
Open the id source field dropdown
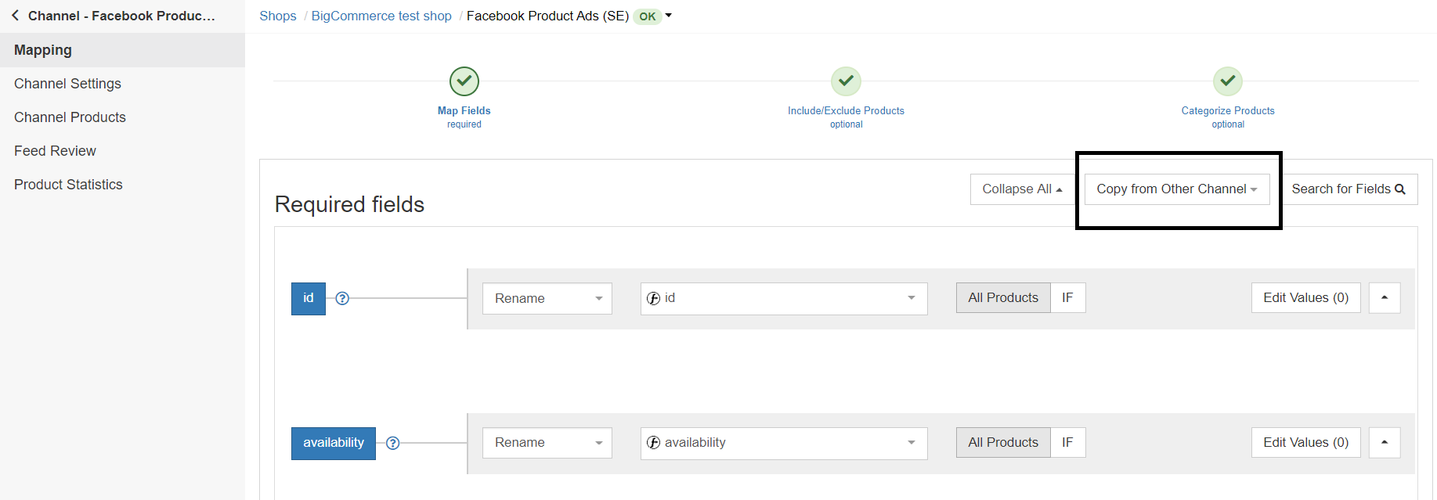[784, 299]
